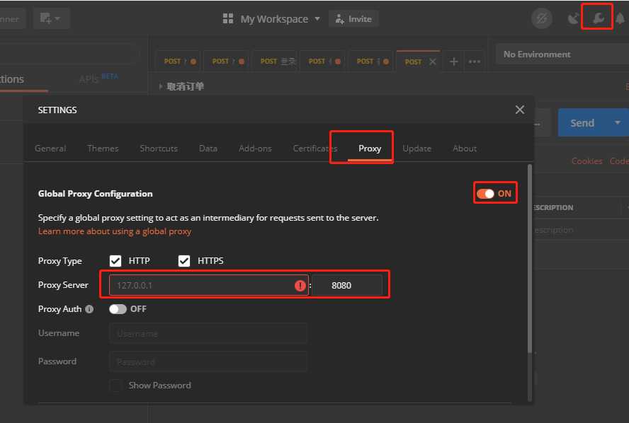Open the No Environment dropdown

pyautogui.click(x=562, y=54)
